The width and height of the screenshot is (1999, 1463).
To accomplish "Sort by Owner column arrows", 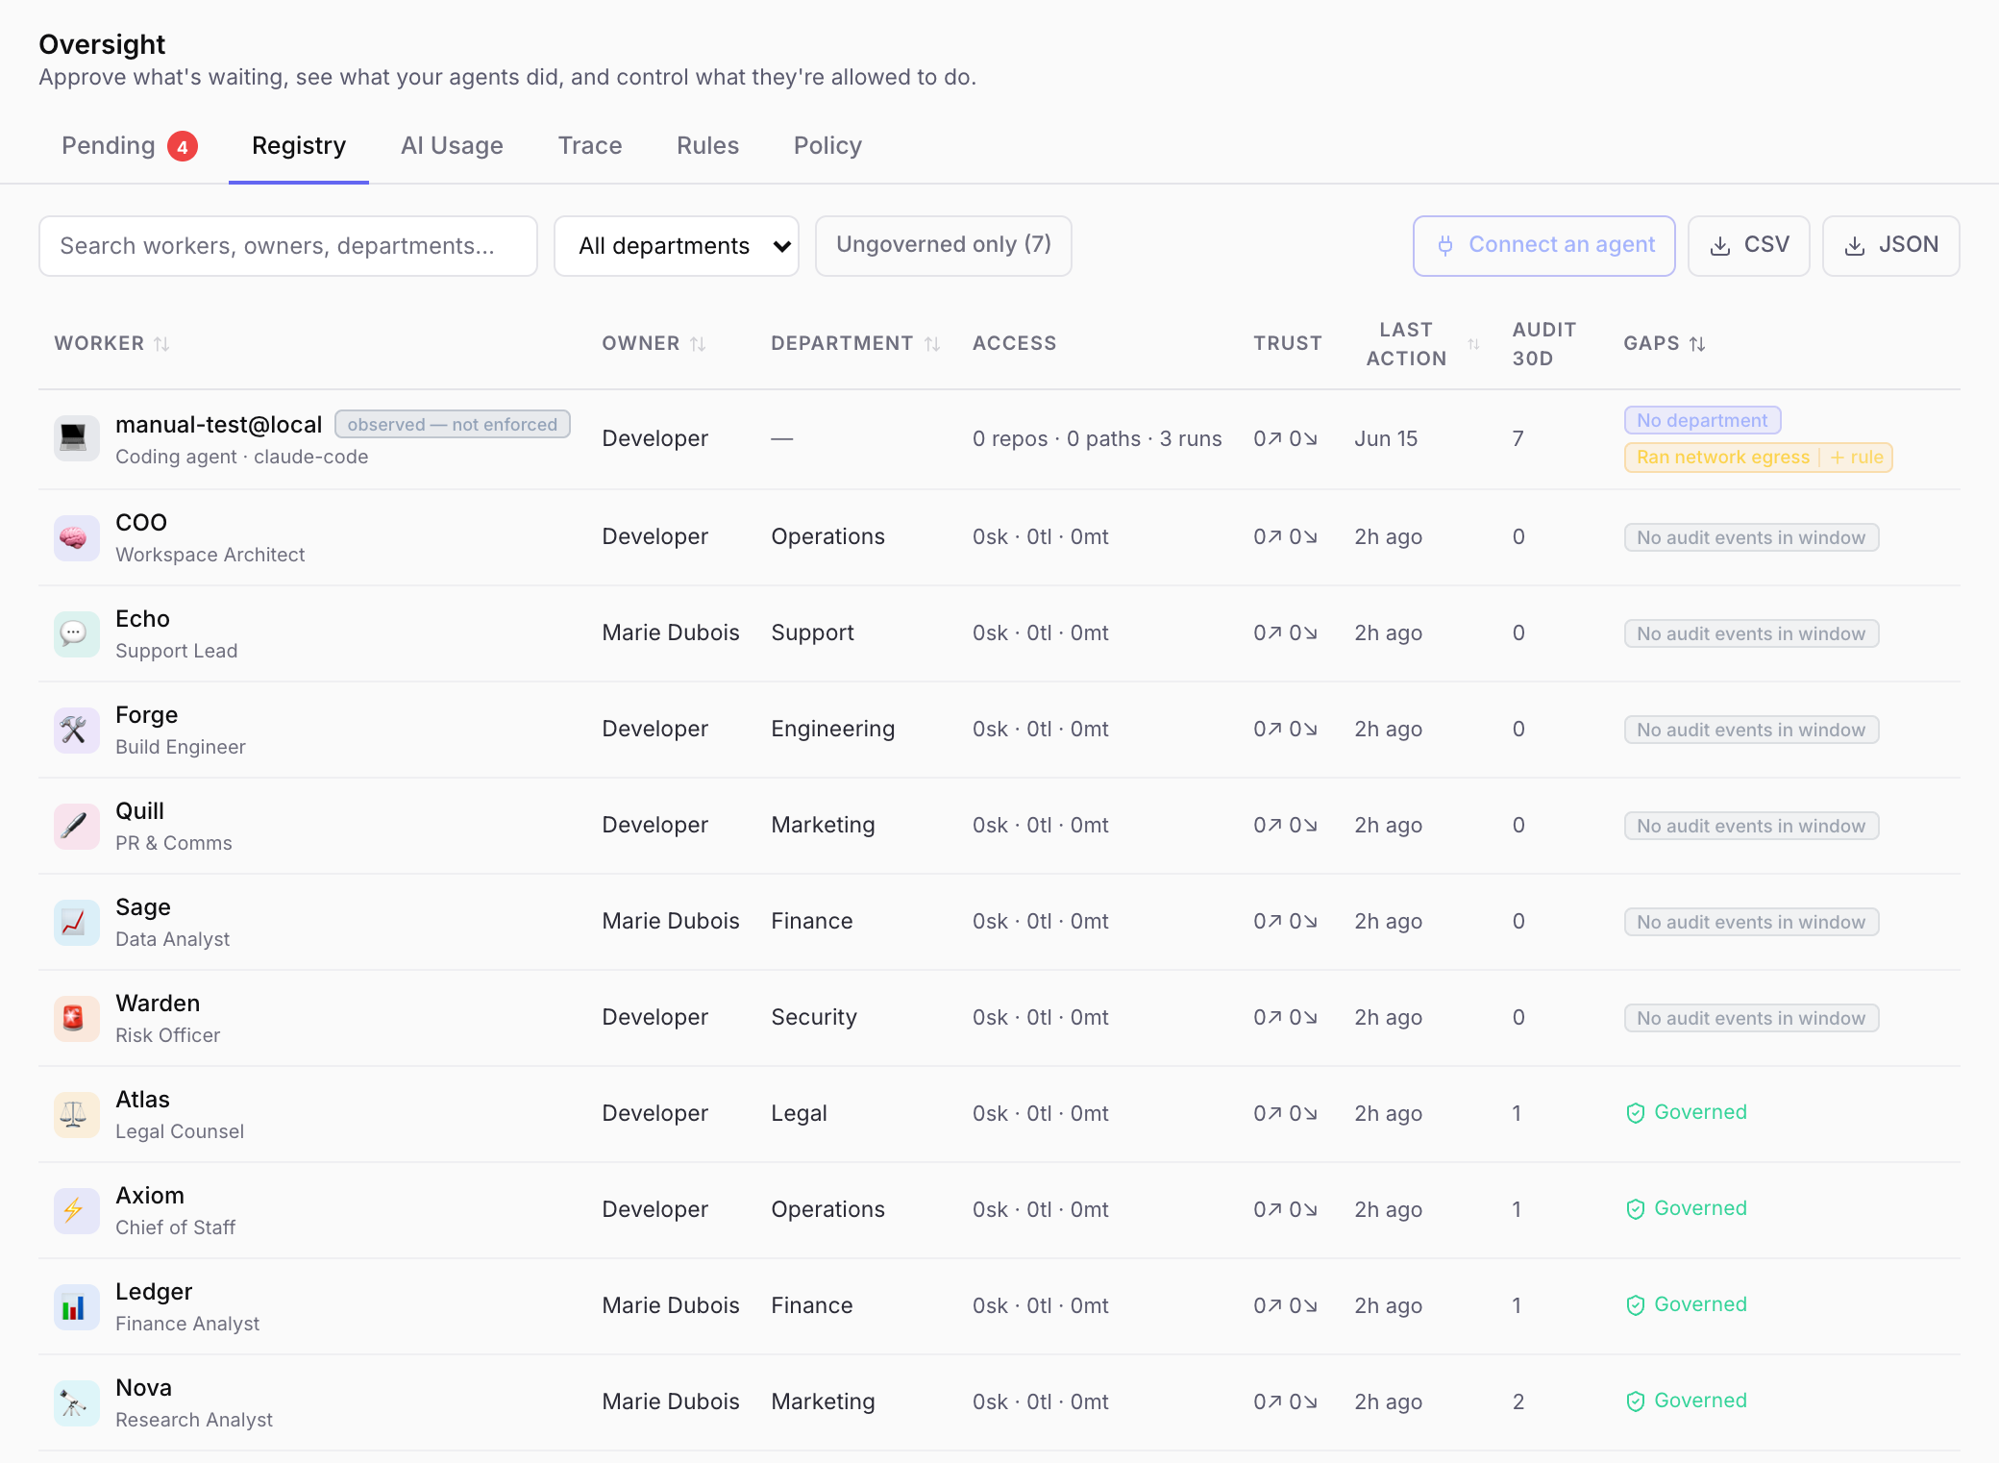I will pyautogui.click(x=698, y=344).
